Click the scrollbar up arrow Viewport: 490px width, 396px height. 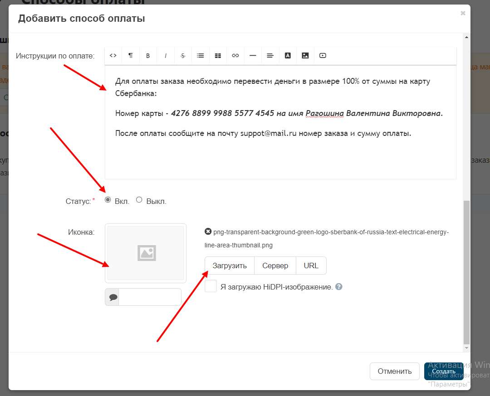coord(466,38)
